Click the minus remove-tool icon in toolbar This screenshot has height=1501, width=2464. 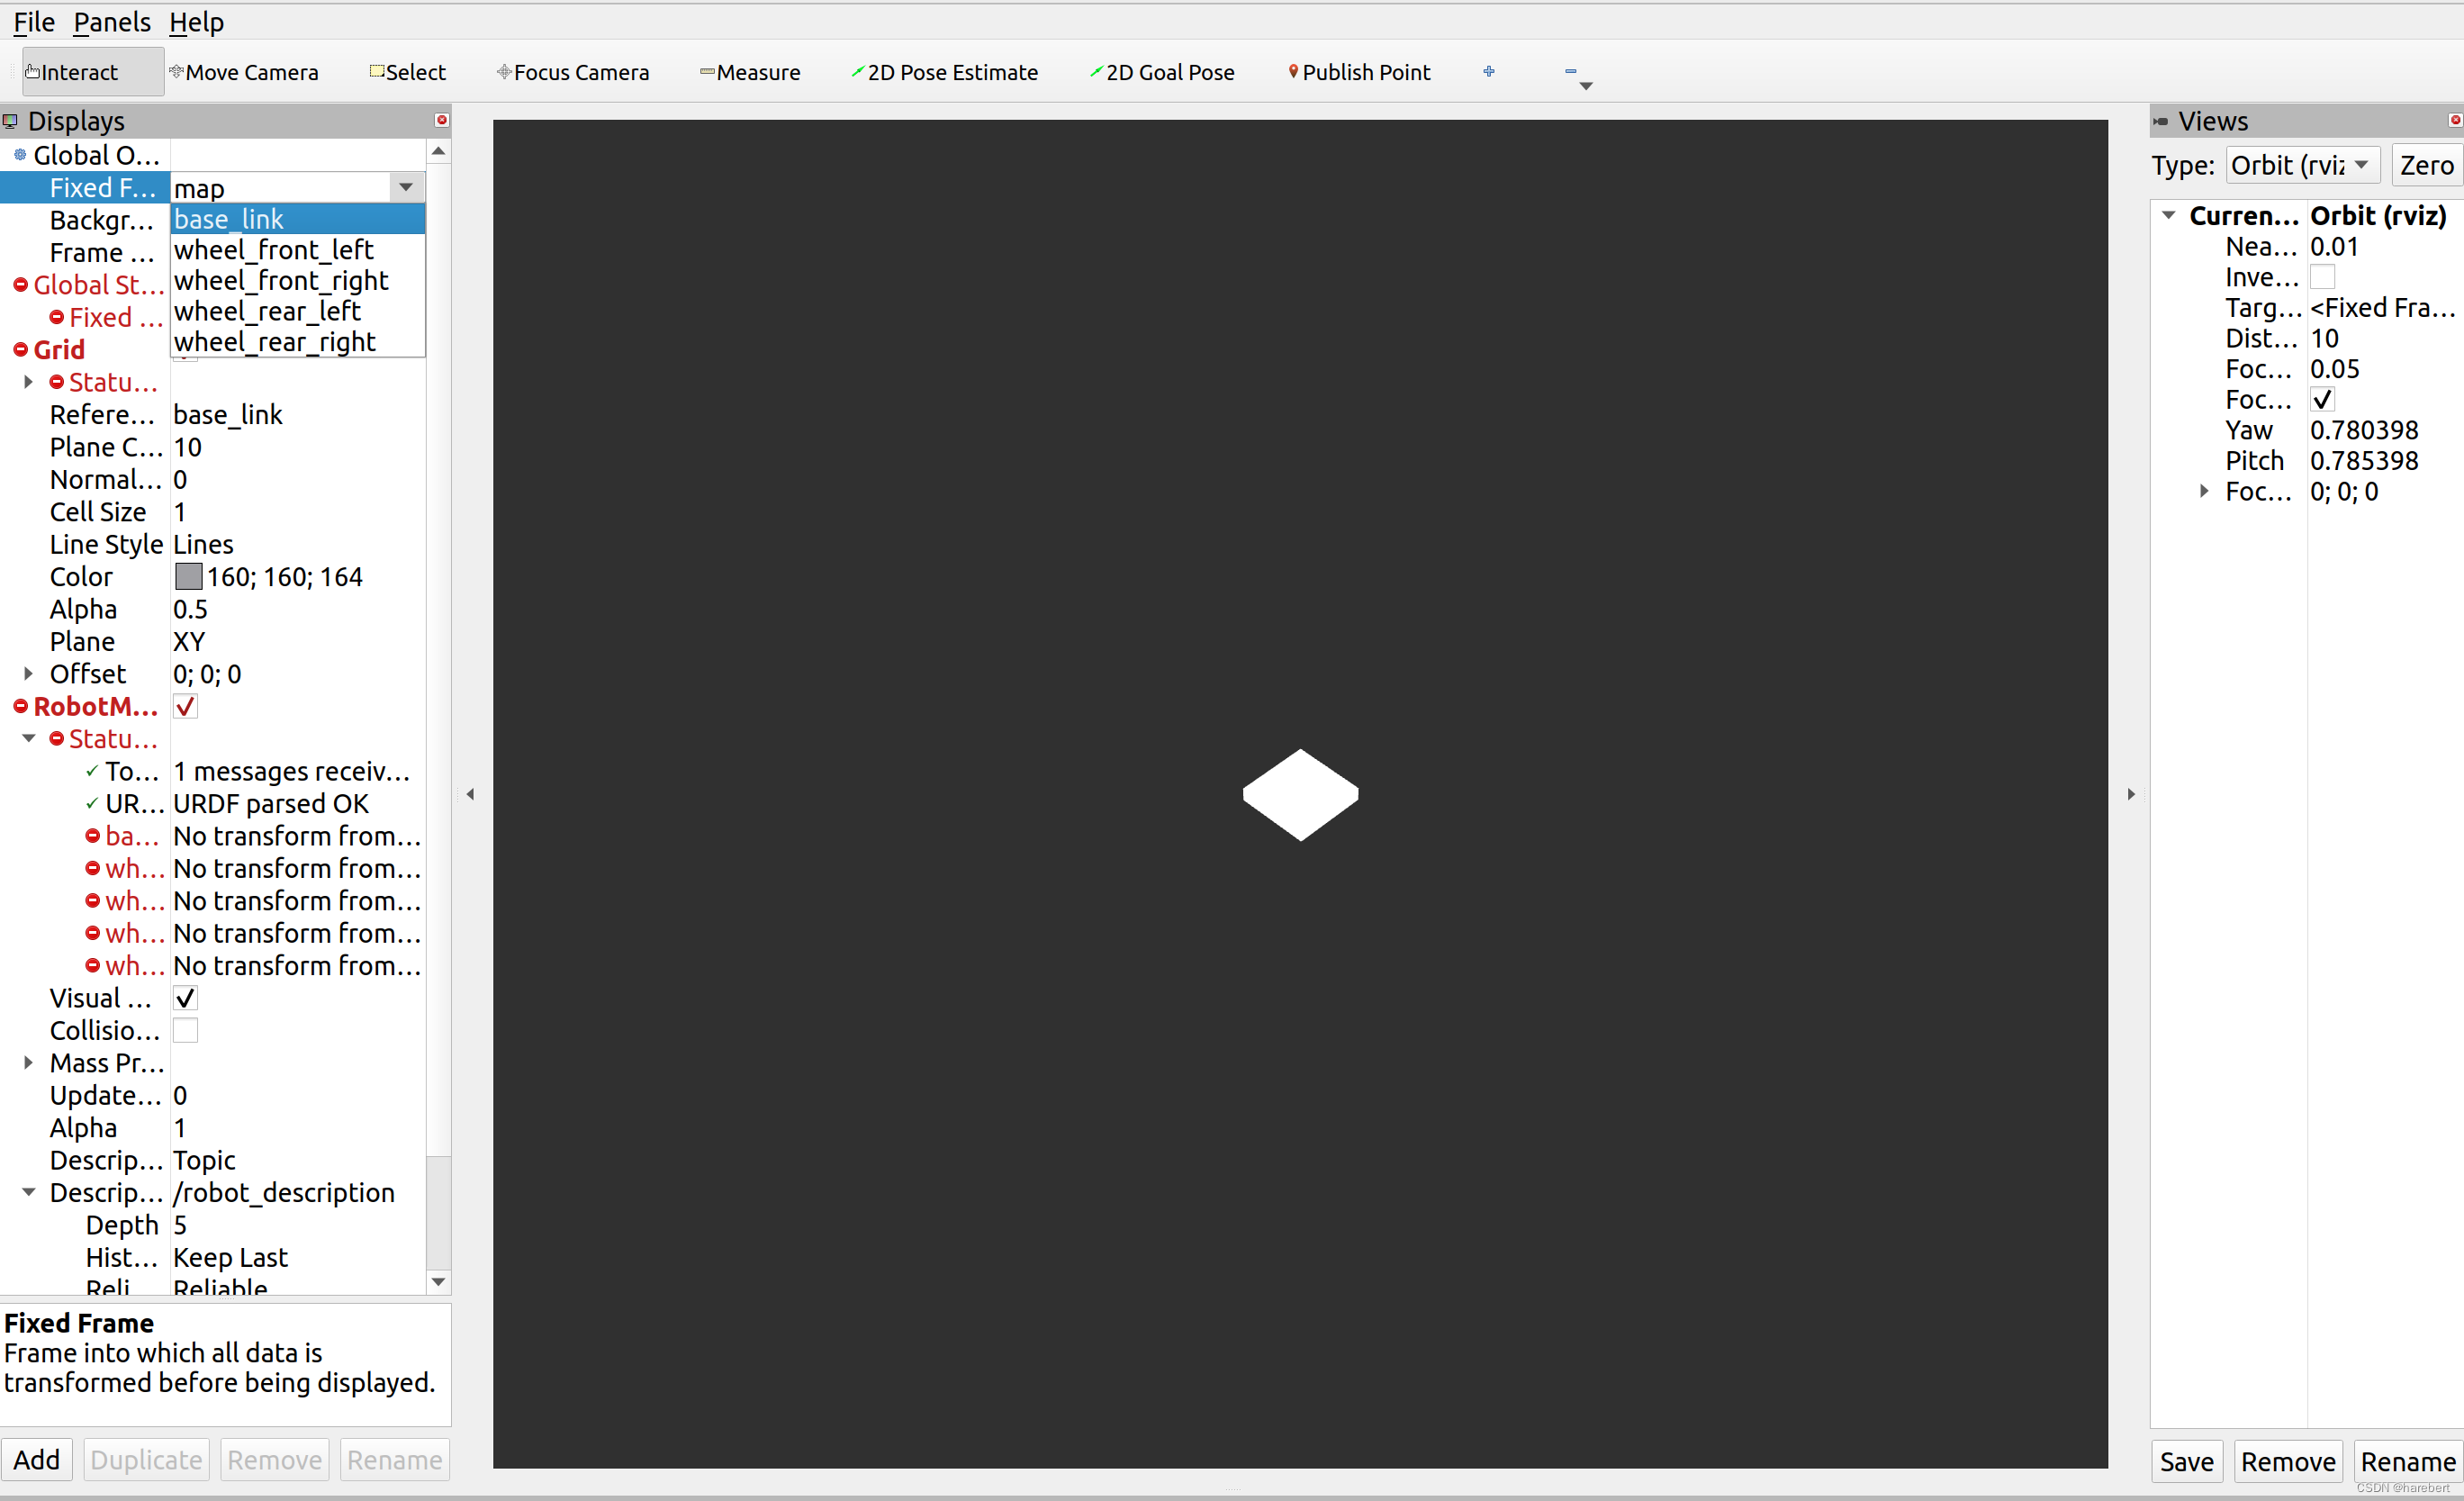(1571, 71)
